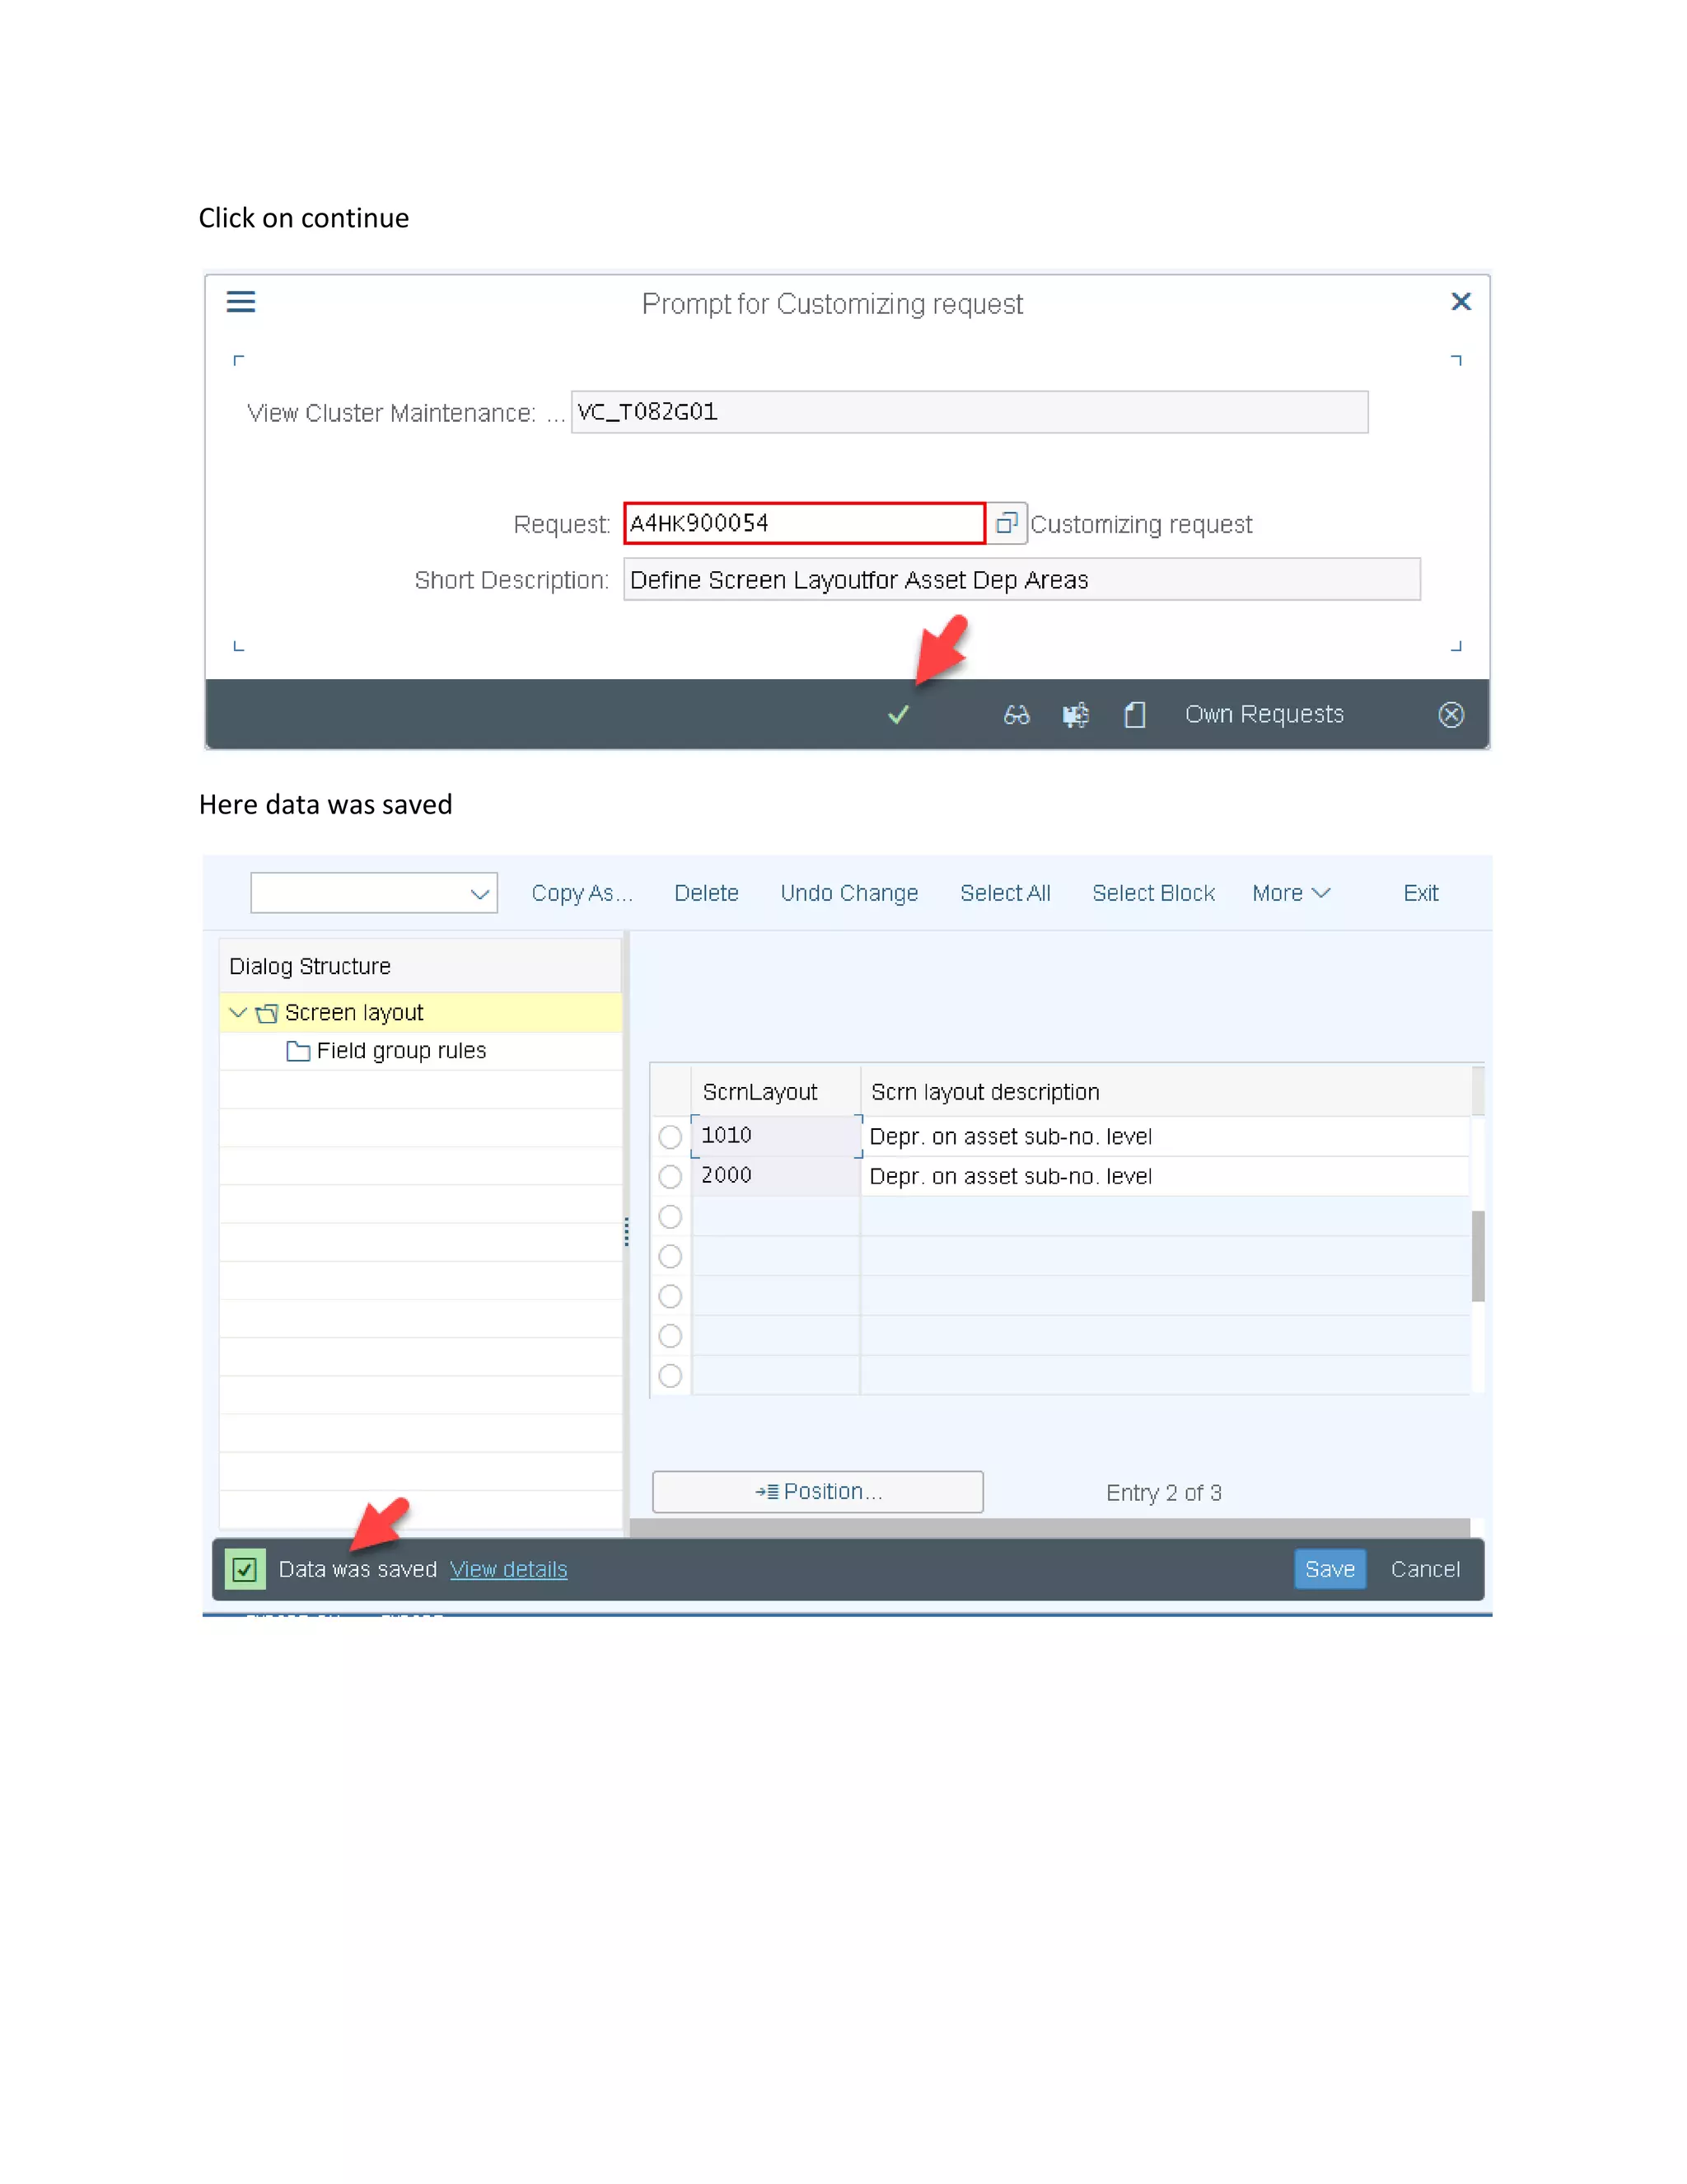Select the radio button for row 1010
The image size is (1687, 2184).
pos(671,1137)
